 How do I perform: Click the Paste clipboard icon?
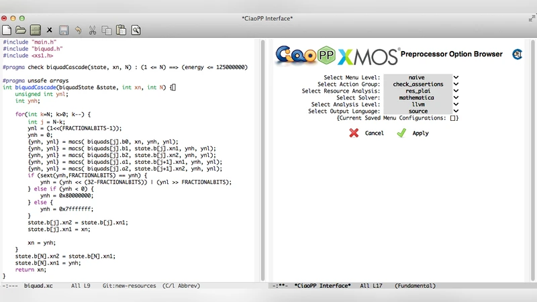point(121,30)
